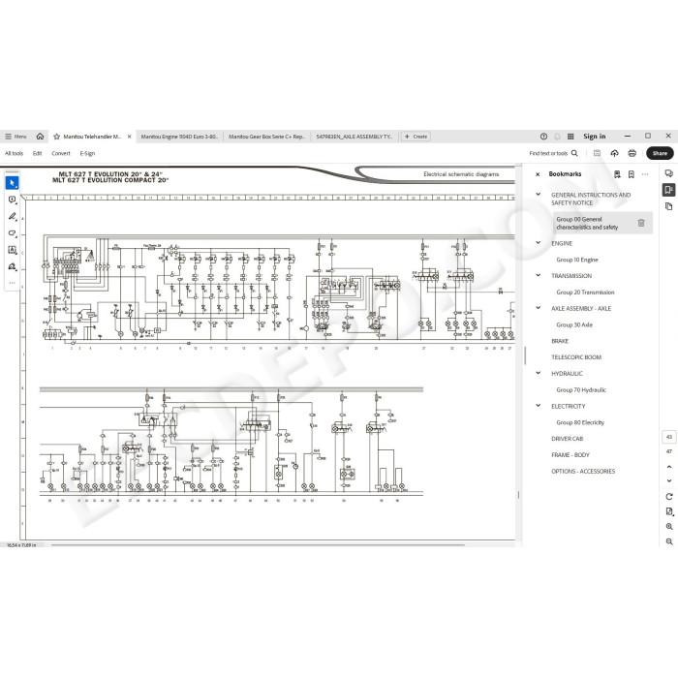Select the highlight pen tool
The height and width of the screenshot is (678, 678).
pyautogui.click(x=12, y=217)
